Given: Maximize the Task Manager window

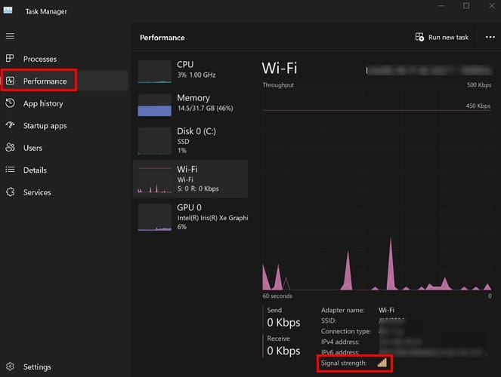Looking at the screenshot, I should (466, 6).
